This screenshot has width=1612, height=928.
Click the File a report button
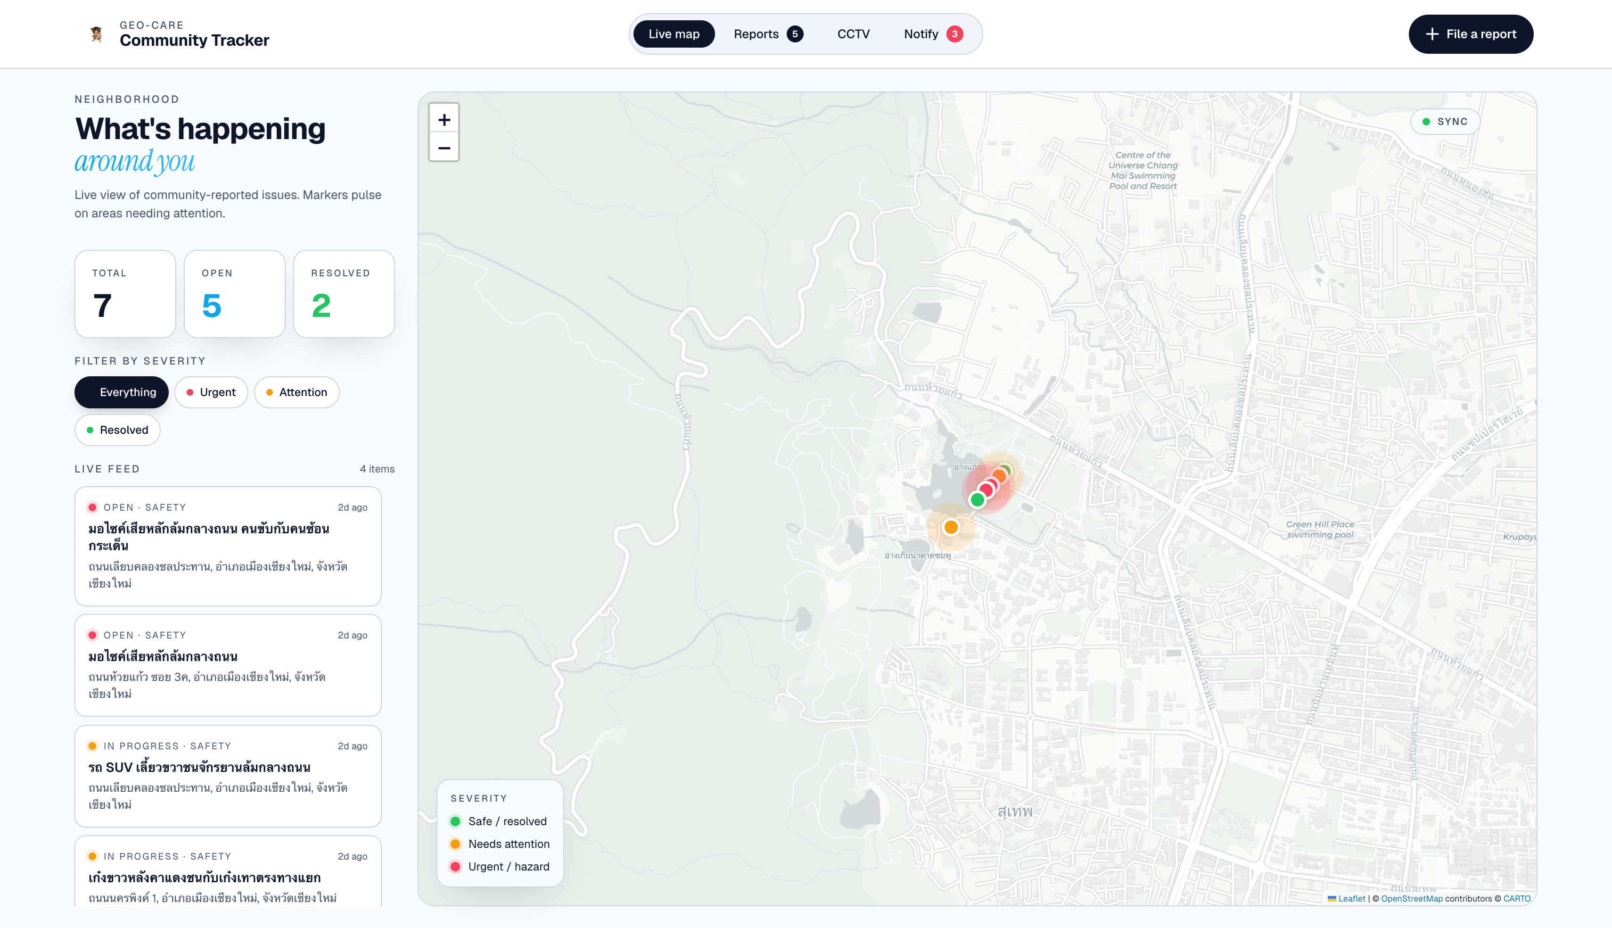pos(1471,34)
